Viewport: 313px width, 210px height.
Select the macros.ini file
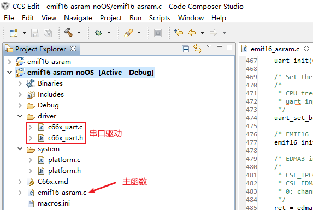point(54,203)
